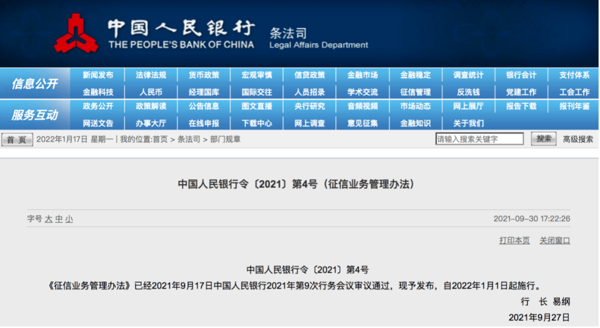Open 党建工作 link
The width and height of the screenshot is (600, 328).
521,92
